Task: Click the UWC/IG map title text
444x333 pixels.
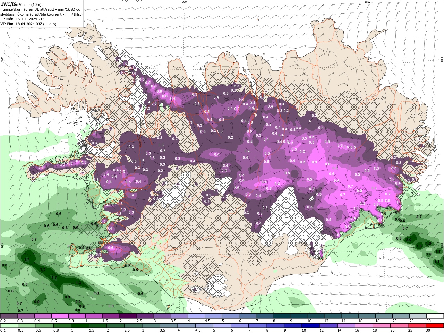Action: 8,4
